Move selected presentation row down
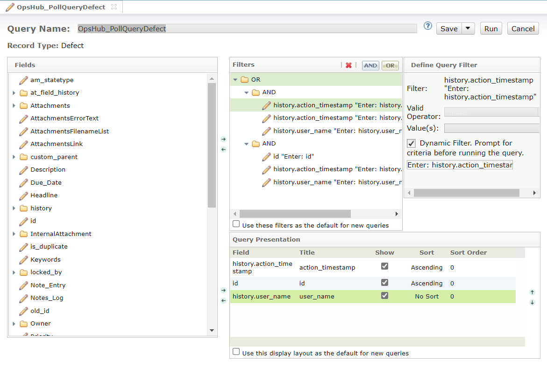Viewport: 547px width, 368px height. [532, 303]
